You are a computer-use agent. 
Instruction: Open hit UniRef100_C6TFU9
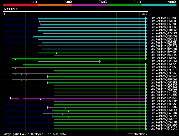[x=164, y=21]
